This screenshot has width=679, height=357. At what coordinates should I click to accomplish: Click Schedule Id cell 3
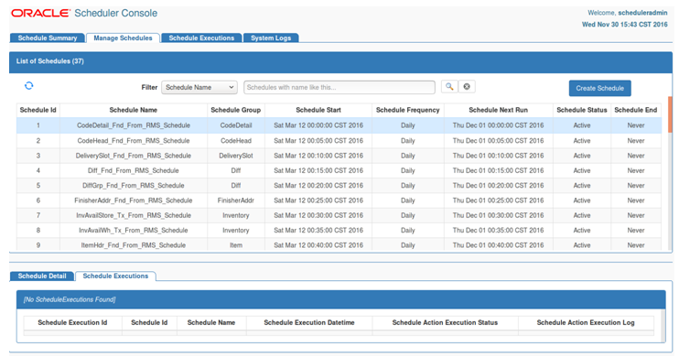(x=38, y=156)
